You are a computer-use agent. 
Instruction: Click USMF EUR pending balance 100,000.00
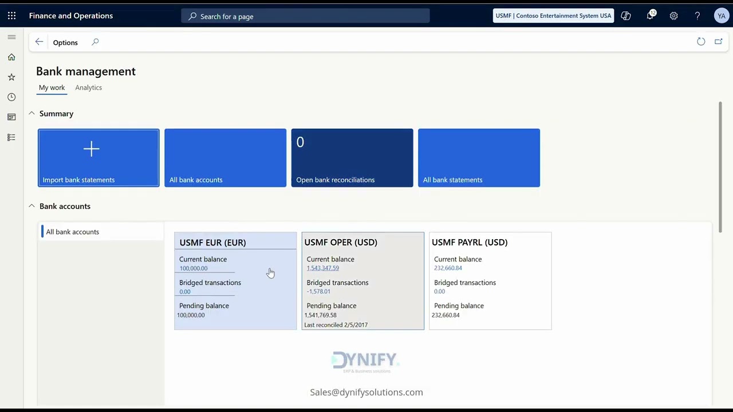pyautogui.click(x=191, y=315)
